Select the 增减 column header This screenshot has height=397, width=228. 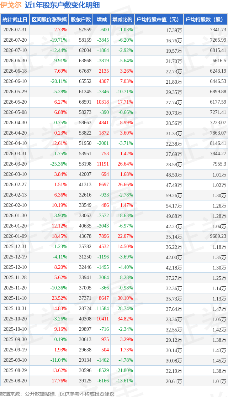pyautogui.click(x=102, y=20)
